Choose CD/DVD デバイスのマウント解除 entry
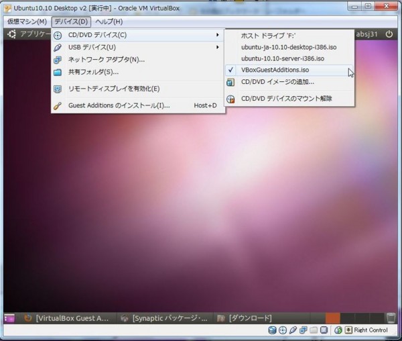 (289, 99)
